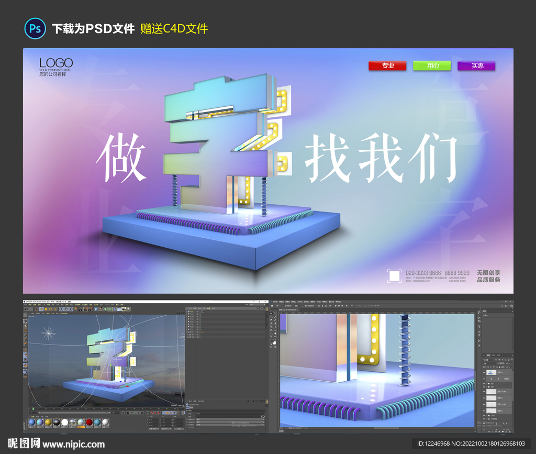Select the Photoshop Move tool
This screenshot has height=454, width=536.
click(271, 313)
